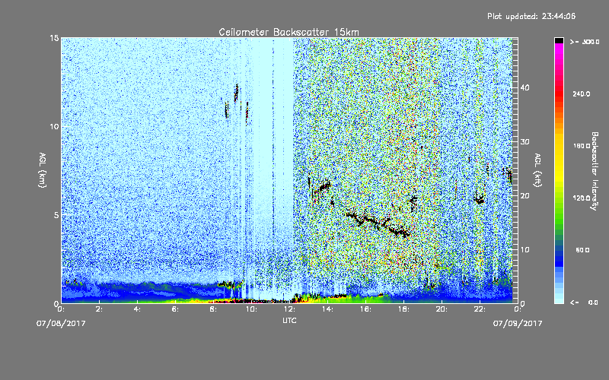Click the '40' tick on the kft axis
Screen dimensions: 609x380
[525, 87]
